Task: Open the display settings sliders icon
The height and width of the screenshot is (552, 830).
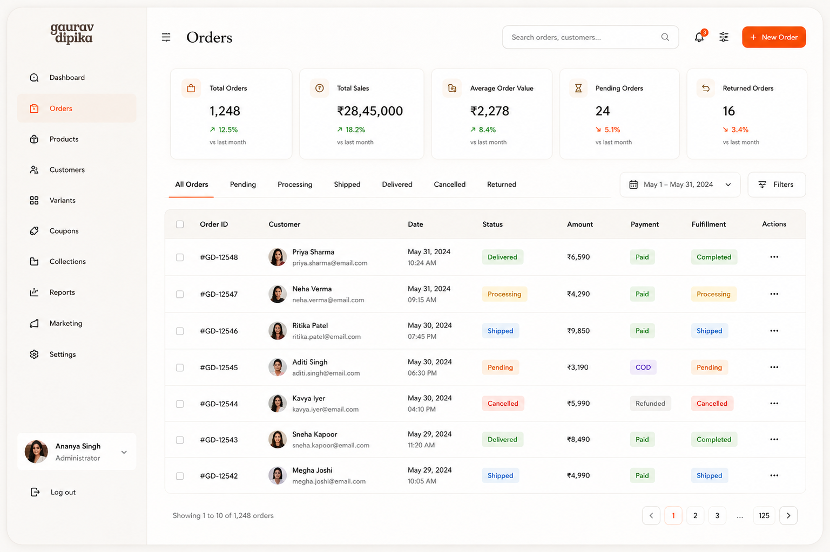Action: [x=724, y=37]
